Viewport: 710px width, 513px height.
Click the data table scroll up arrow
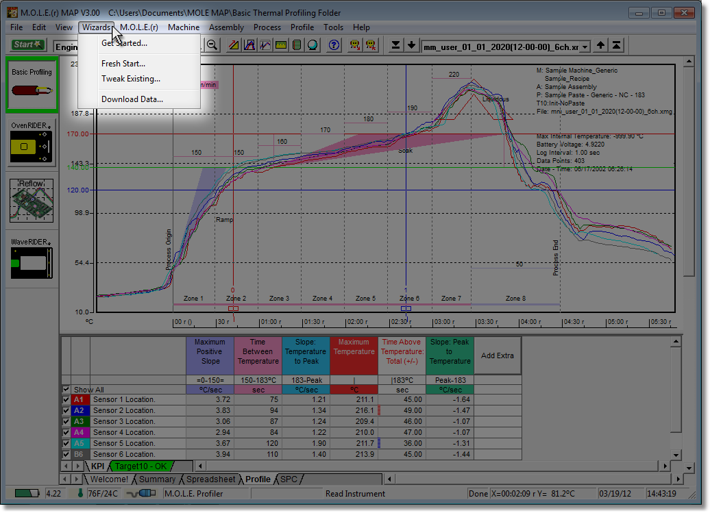(x=676, y=342)
